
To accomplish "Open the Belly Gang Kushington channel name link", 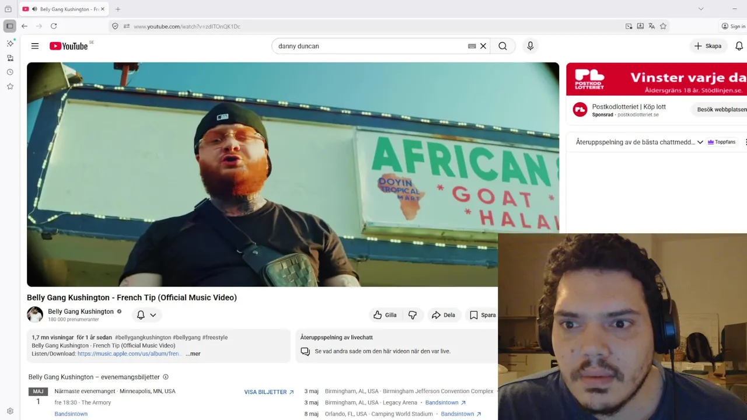I will tap(81, 311).
